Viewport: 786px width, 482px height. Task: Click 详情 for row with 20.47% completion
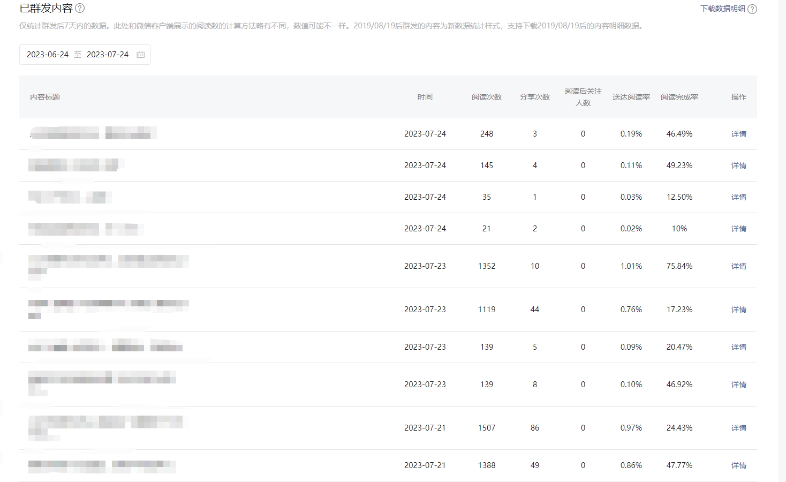(738, 347)
